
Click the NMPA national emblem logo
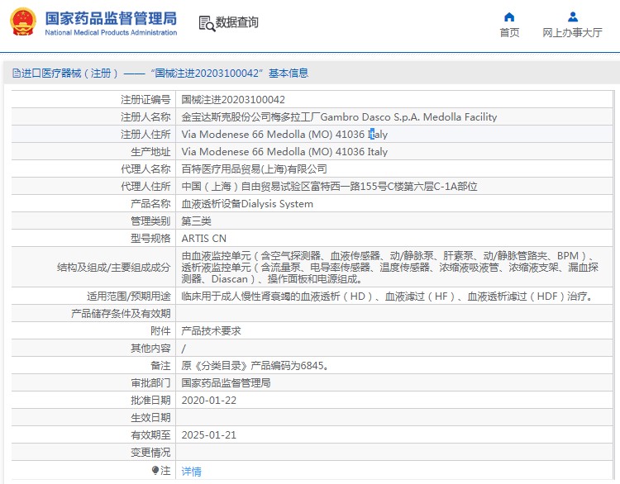pyautogui.click(x=23, y=22)
